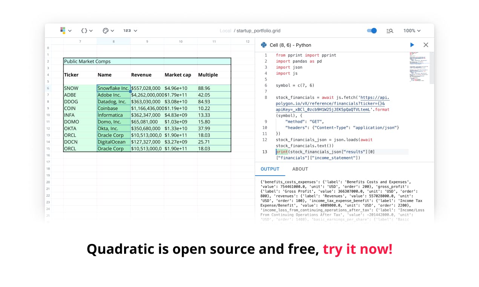Click column header 8

coord(114,41)
